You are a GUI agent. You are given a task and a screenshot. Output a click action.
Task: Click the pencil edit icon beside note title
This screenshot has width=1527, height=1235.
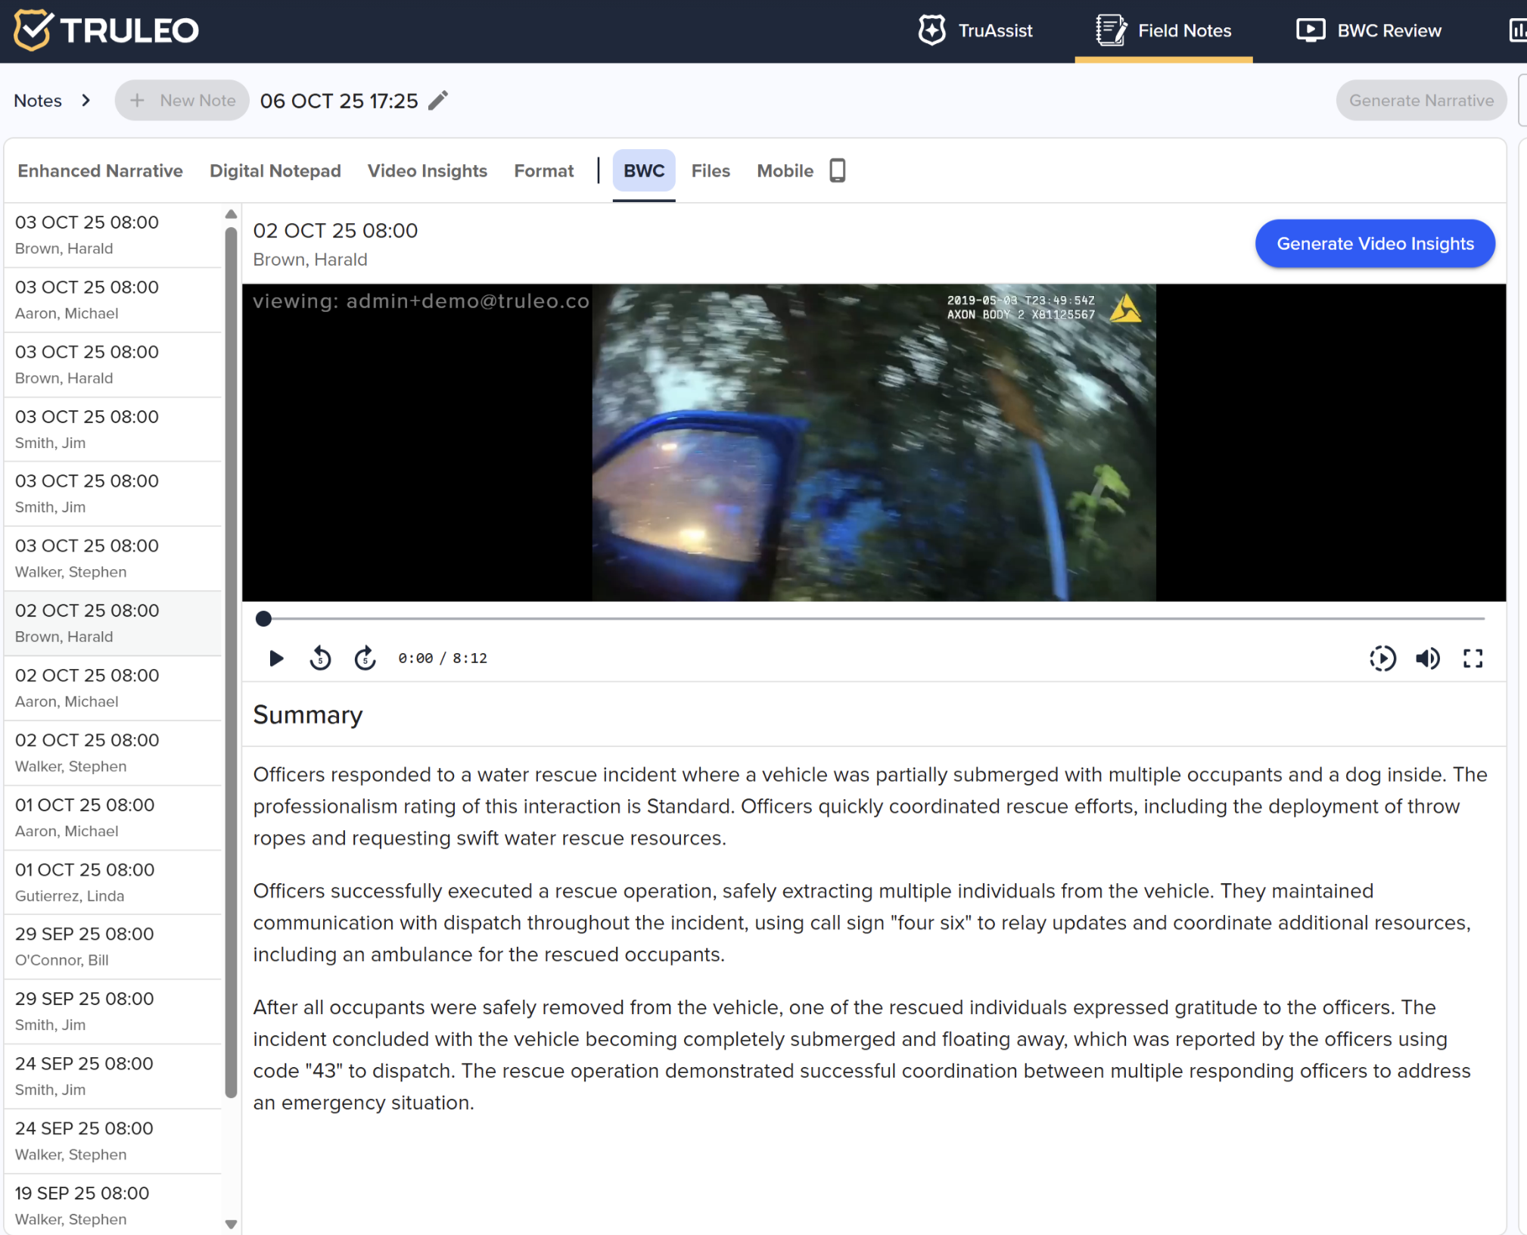coord(438,101)
